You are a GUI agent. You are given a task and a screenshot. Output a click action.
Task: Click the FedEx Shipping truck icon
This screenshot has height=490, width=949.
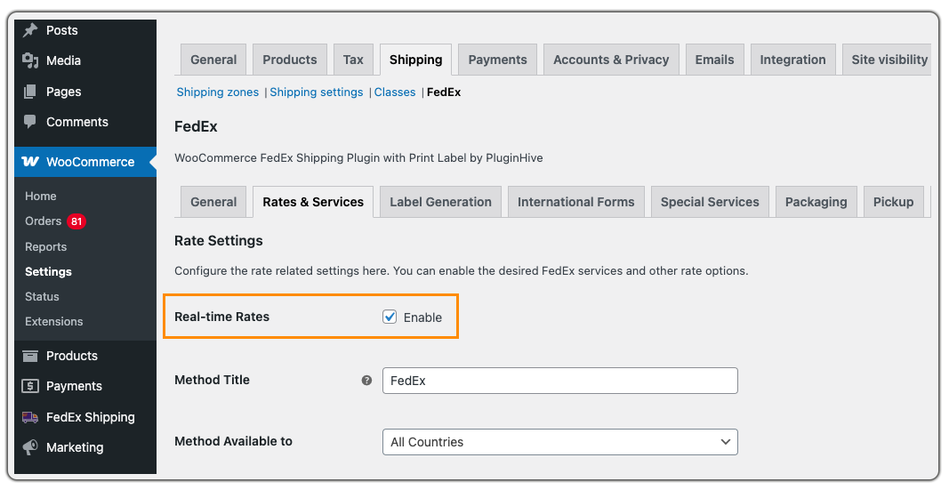point(30,417)
